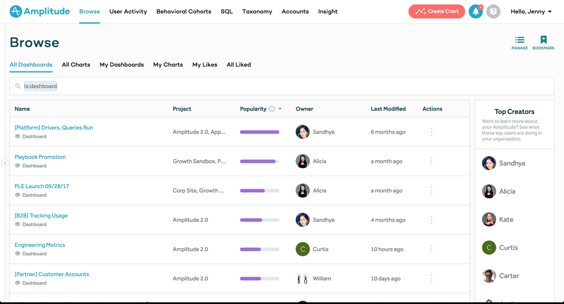Click the search magnifier icon
564x304 pixels.
pyautogui.click(x=18, y=86)
